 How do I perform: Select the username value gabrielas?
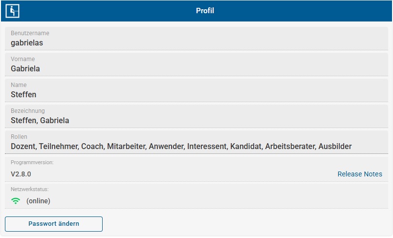(x=27, y=43)
